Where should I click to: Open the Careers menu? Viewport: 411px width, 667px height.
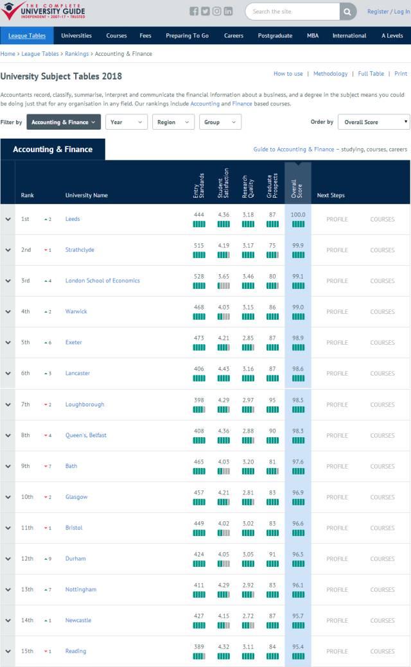pos(234,36)
